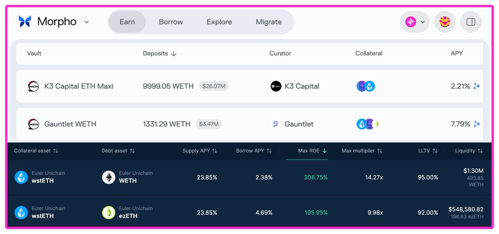This screenshot has height=234, width=499.
Task: Sort by Liquidity column
Action: click(469, 151)
